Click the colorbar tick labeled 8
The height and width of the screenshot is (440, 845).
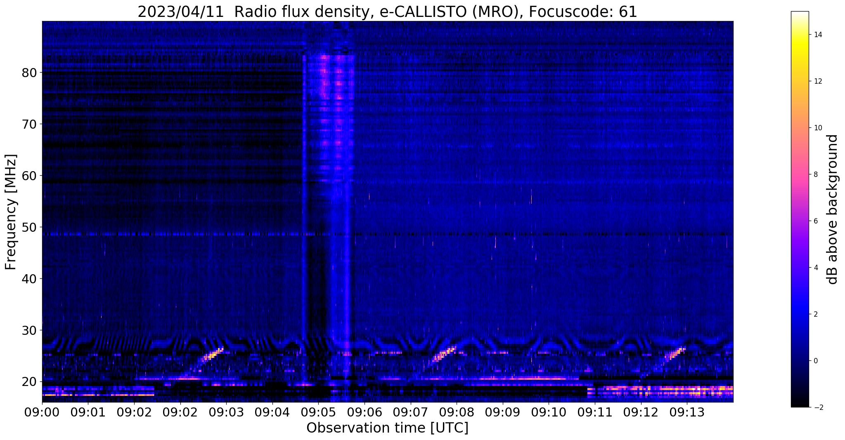pos(815,174)
